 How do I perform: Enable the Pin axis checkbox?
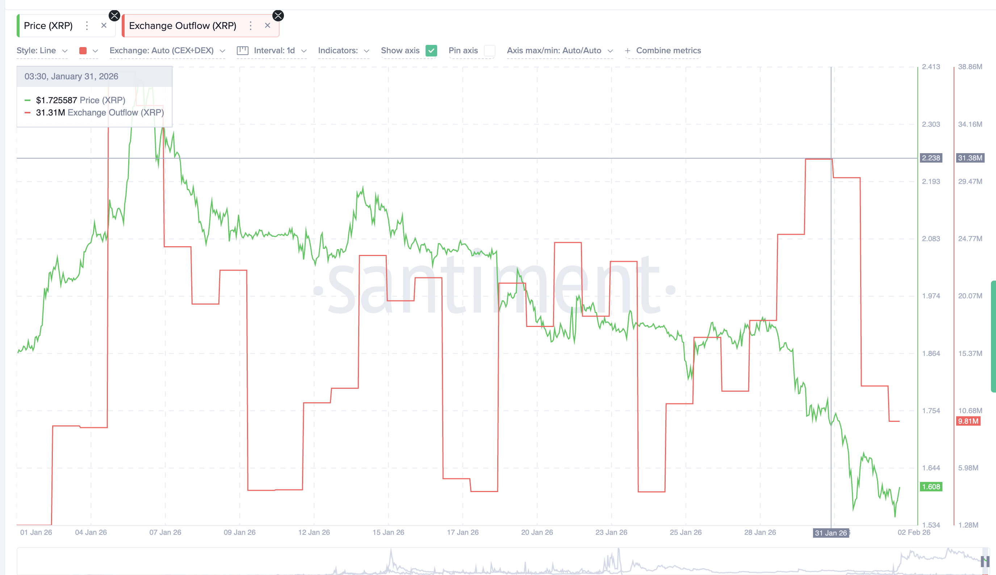coord(490,51)
